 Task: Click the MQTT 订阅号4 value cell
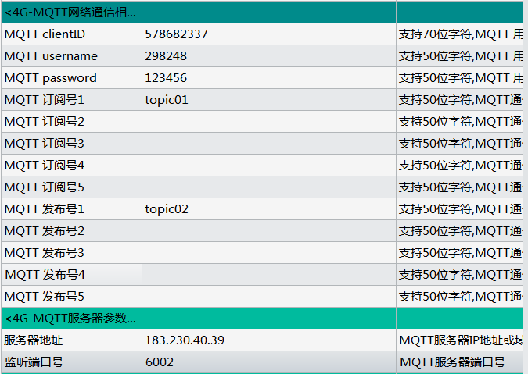coord(268,166)
